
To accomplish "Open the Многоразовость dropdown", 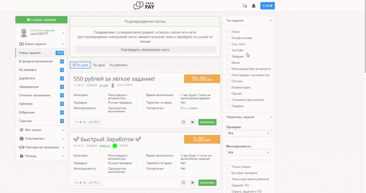I will 248,152.
